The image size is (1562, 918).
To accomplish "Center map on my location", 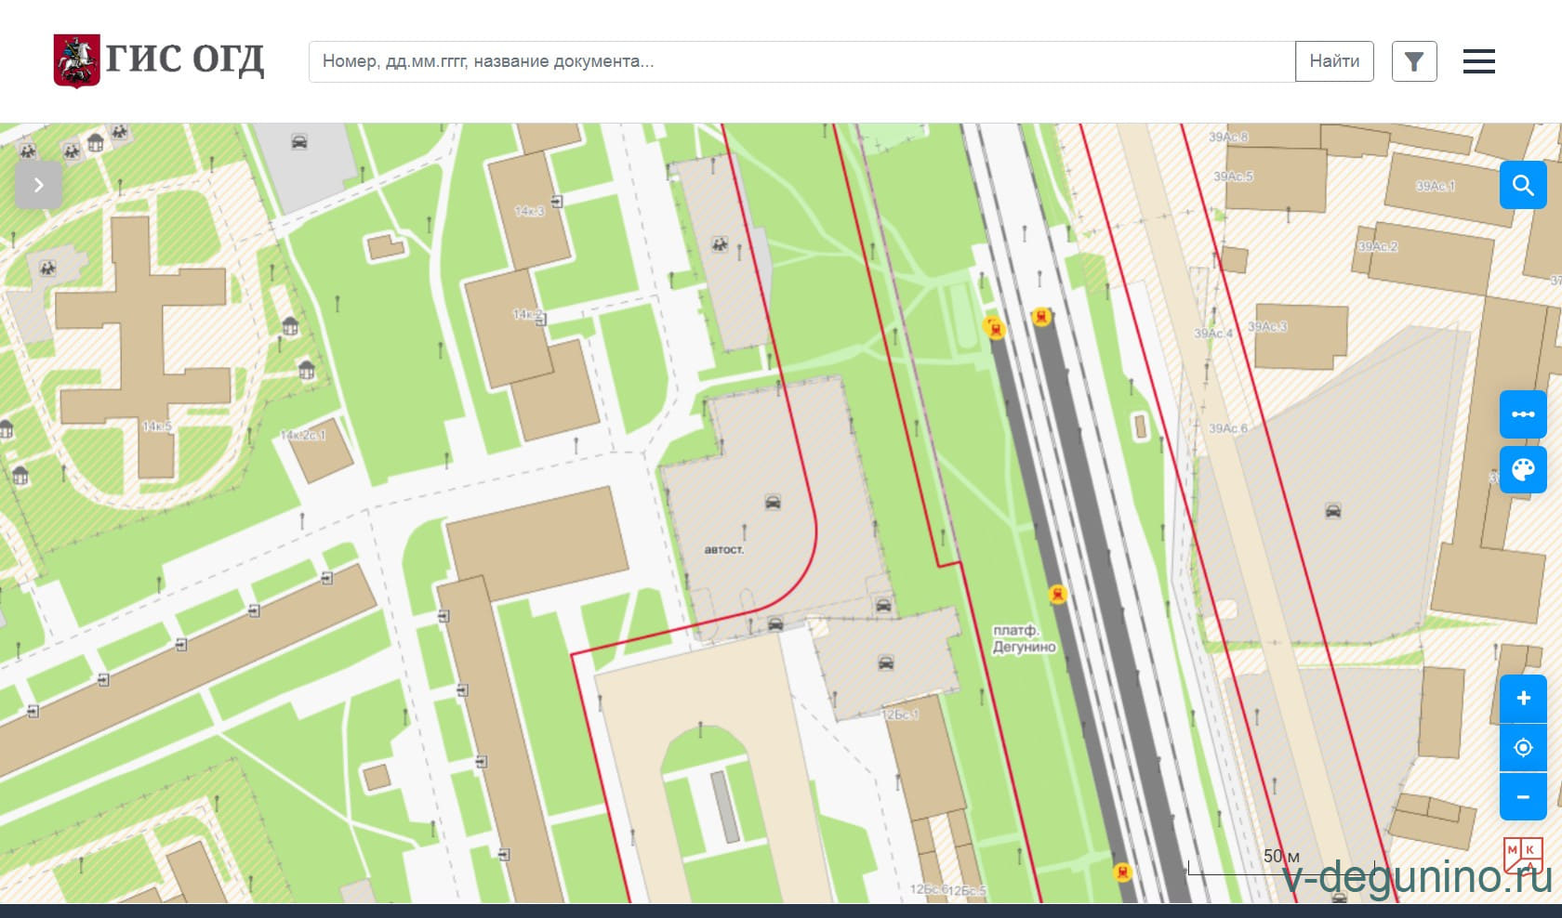I will (1522, 748).
